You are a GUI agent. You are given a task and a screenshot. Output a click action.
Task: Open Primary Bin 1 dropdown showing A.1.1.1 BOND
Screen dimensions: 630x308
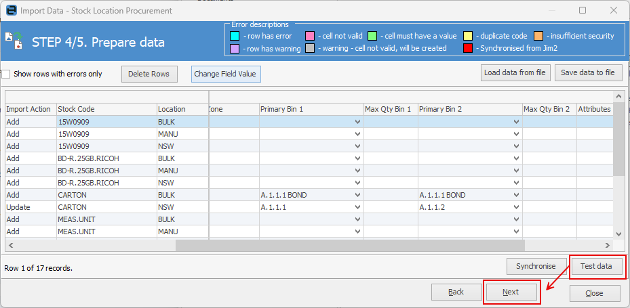point(357,196)
